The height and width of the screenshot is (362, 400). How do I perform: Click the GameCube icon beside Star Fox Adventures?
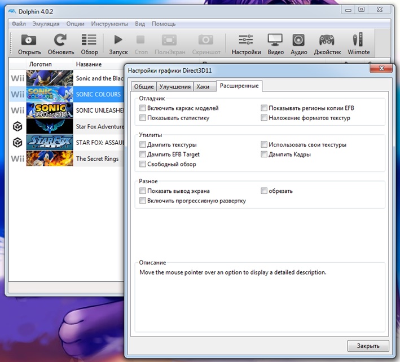click(17, 126)
